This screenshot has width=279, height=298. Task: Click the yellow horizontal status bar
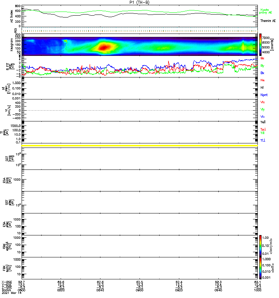pos(139,146)
